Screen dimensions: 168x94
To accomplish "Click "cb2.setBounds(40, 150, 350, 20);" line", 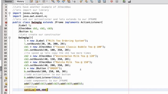I will (47, 59).
